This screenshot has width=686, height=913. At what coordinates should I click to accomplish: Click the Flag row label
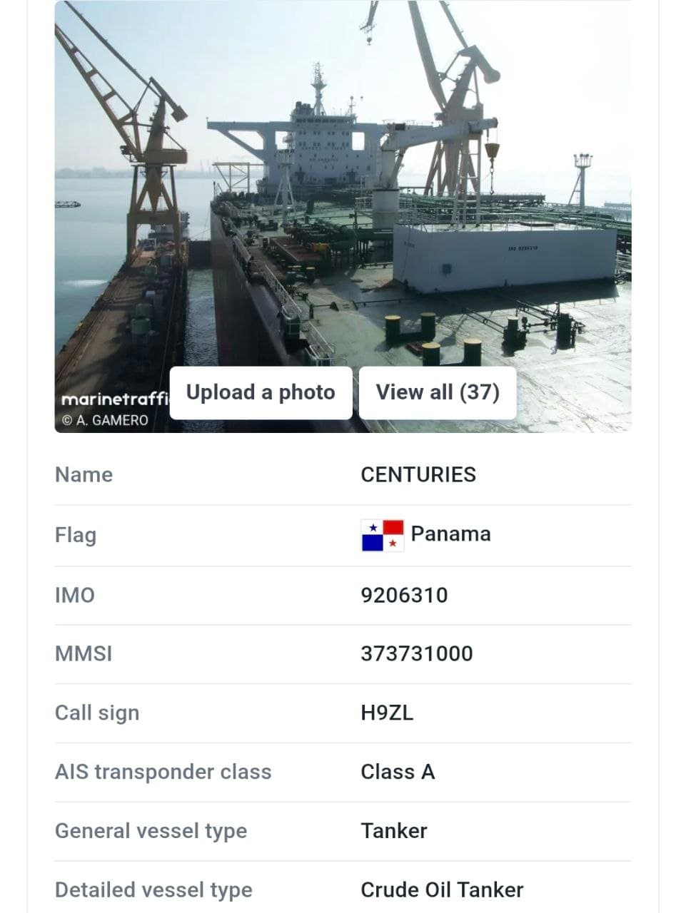(76, 534)
